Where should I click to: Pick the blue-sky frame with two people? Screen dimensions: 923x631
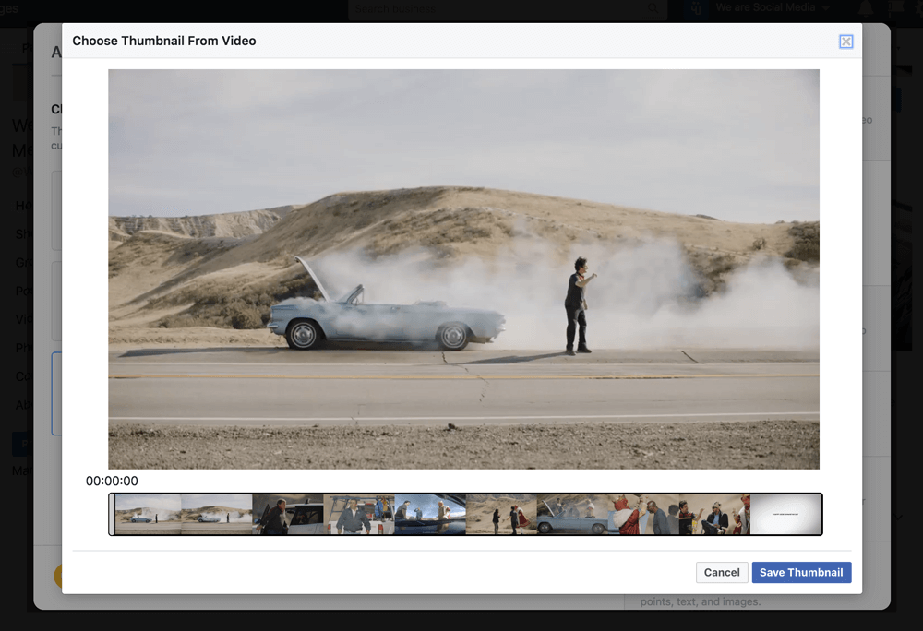(430, 515)
